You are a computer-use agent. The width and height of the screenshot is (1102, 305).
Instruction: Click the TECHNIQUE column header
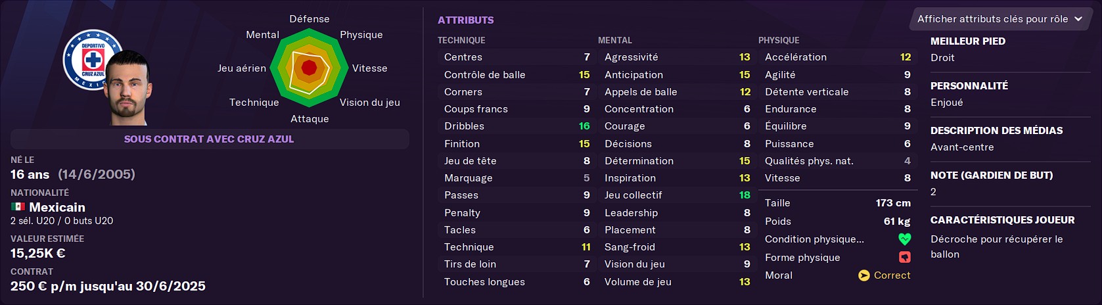click(461, 41)
